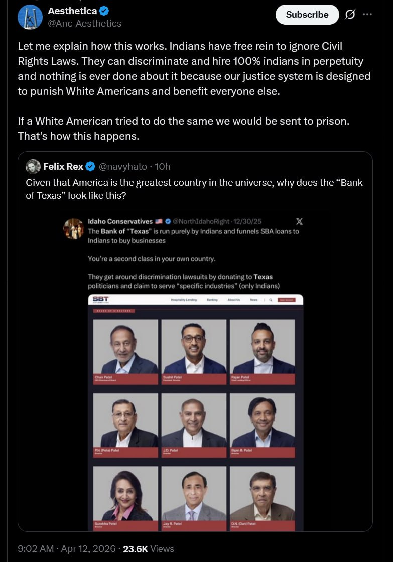Click the Grok slashed-circle icon
This screenshot has height=562, width=393.
pyautogui.click(x=350, y=15)
